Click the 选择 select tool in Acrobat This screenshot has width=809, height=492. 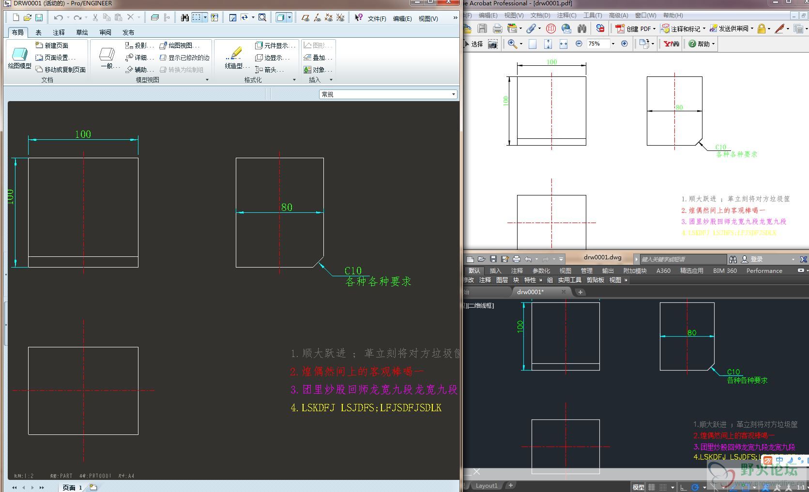[x=473, y=44]
